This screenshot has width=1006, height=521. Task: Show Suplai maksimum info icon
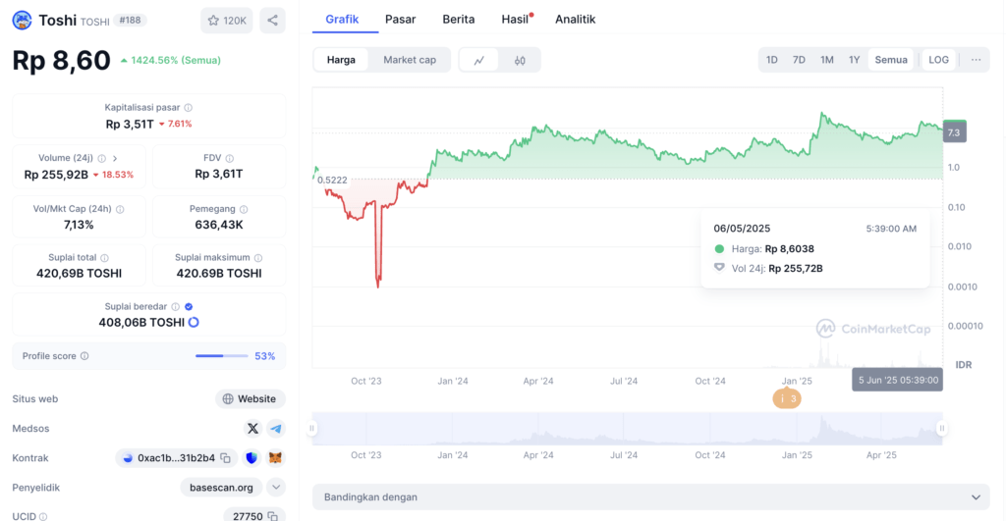pos(258,258)
